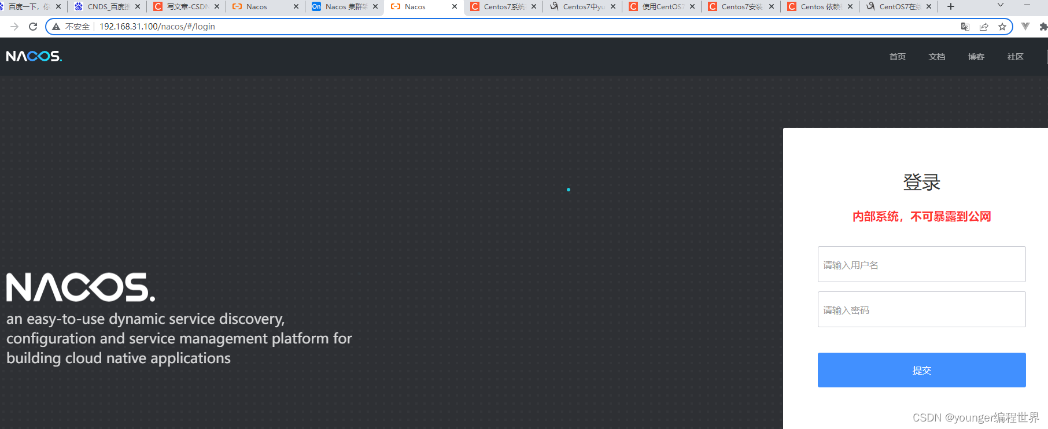This screenshot has height=429, width=1048.
Task: Switch to the Nacos 集群 tab
Action: [345, 7]
